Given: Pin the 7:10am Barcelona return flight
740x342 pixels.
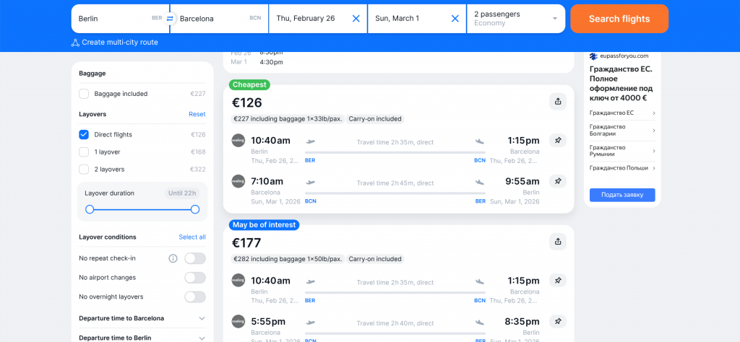Looking at the screenshot, I should [557, 181].
